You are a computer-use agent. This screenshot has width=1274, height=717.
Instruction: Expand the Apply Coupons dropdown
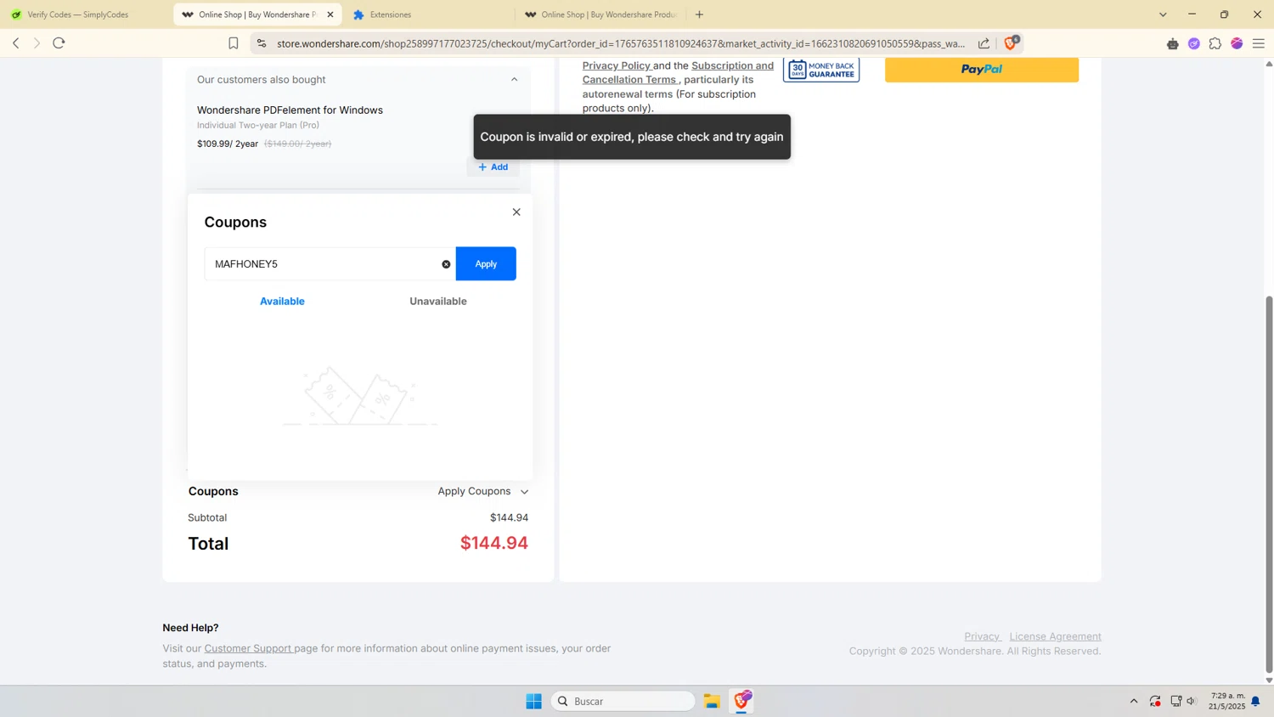tap(483, 491)
